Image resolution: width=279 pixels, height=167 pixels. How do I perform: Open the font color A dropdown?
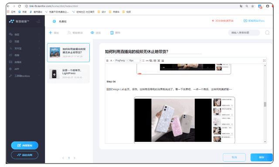tap(112, 61)
